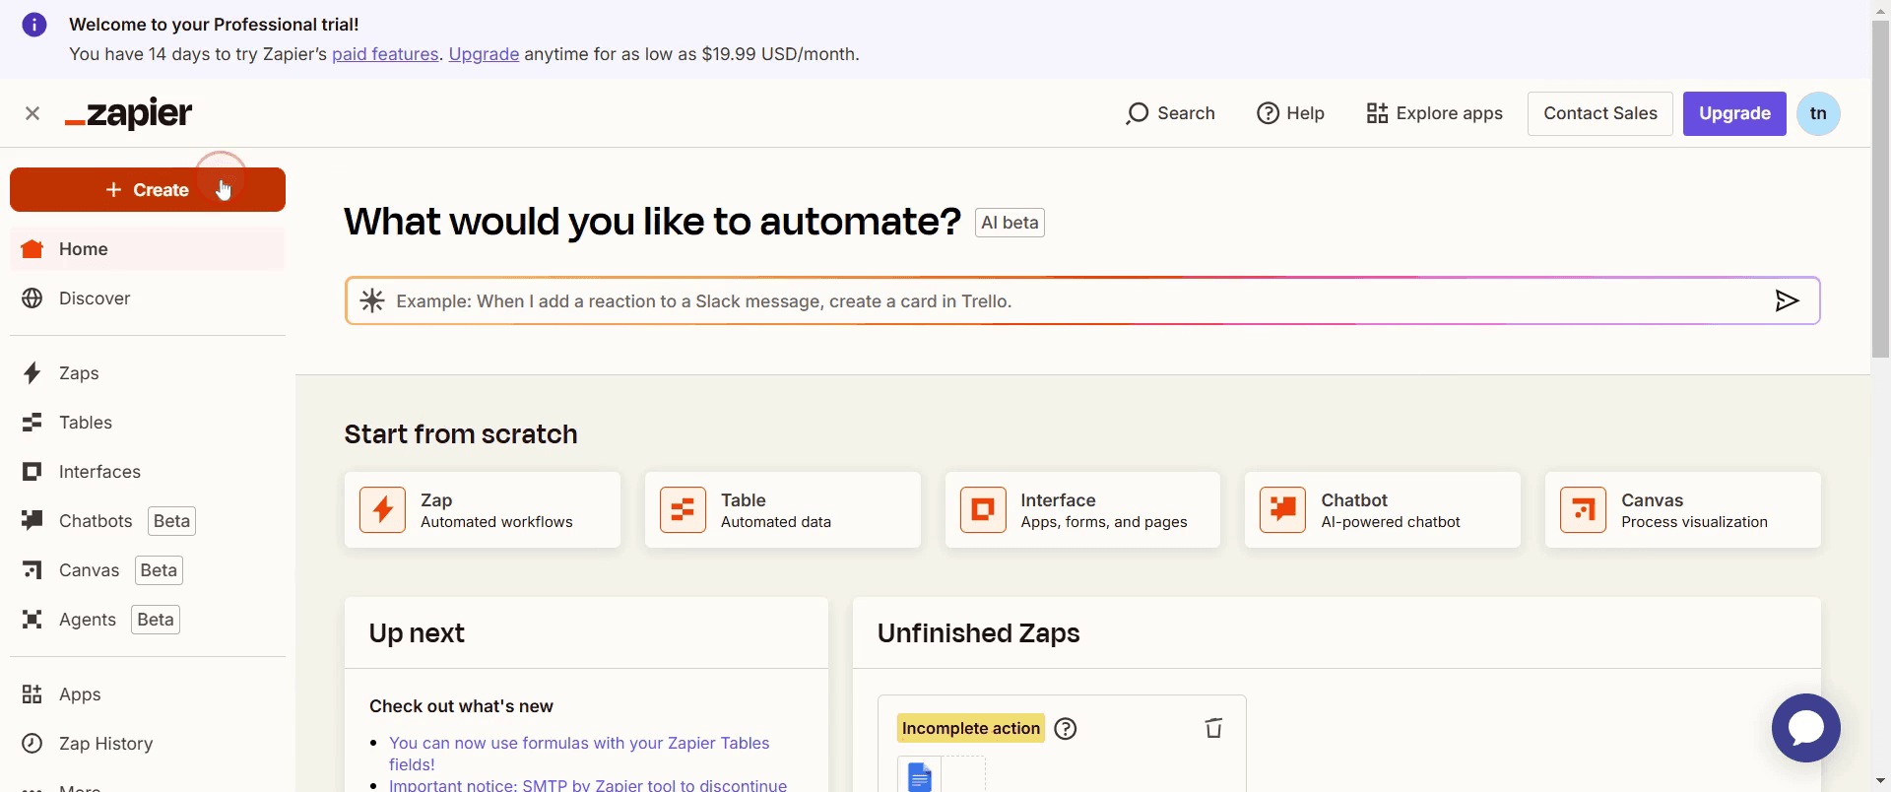Screen dimensions: 1891x792
Task: Click the Zap History clock icon
Action: click(33, 744)
